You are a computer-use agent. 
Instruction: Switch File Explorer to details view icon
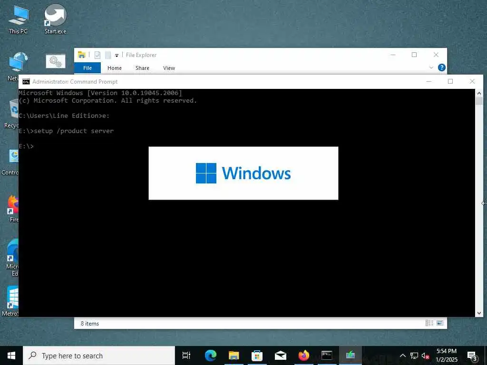[x=429, y=323]
